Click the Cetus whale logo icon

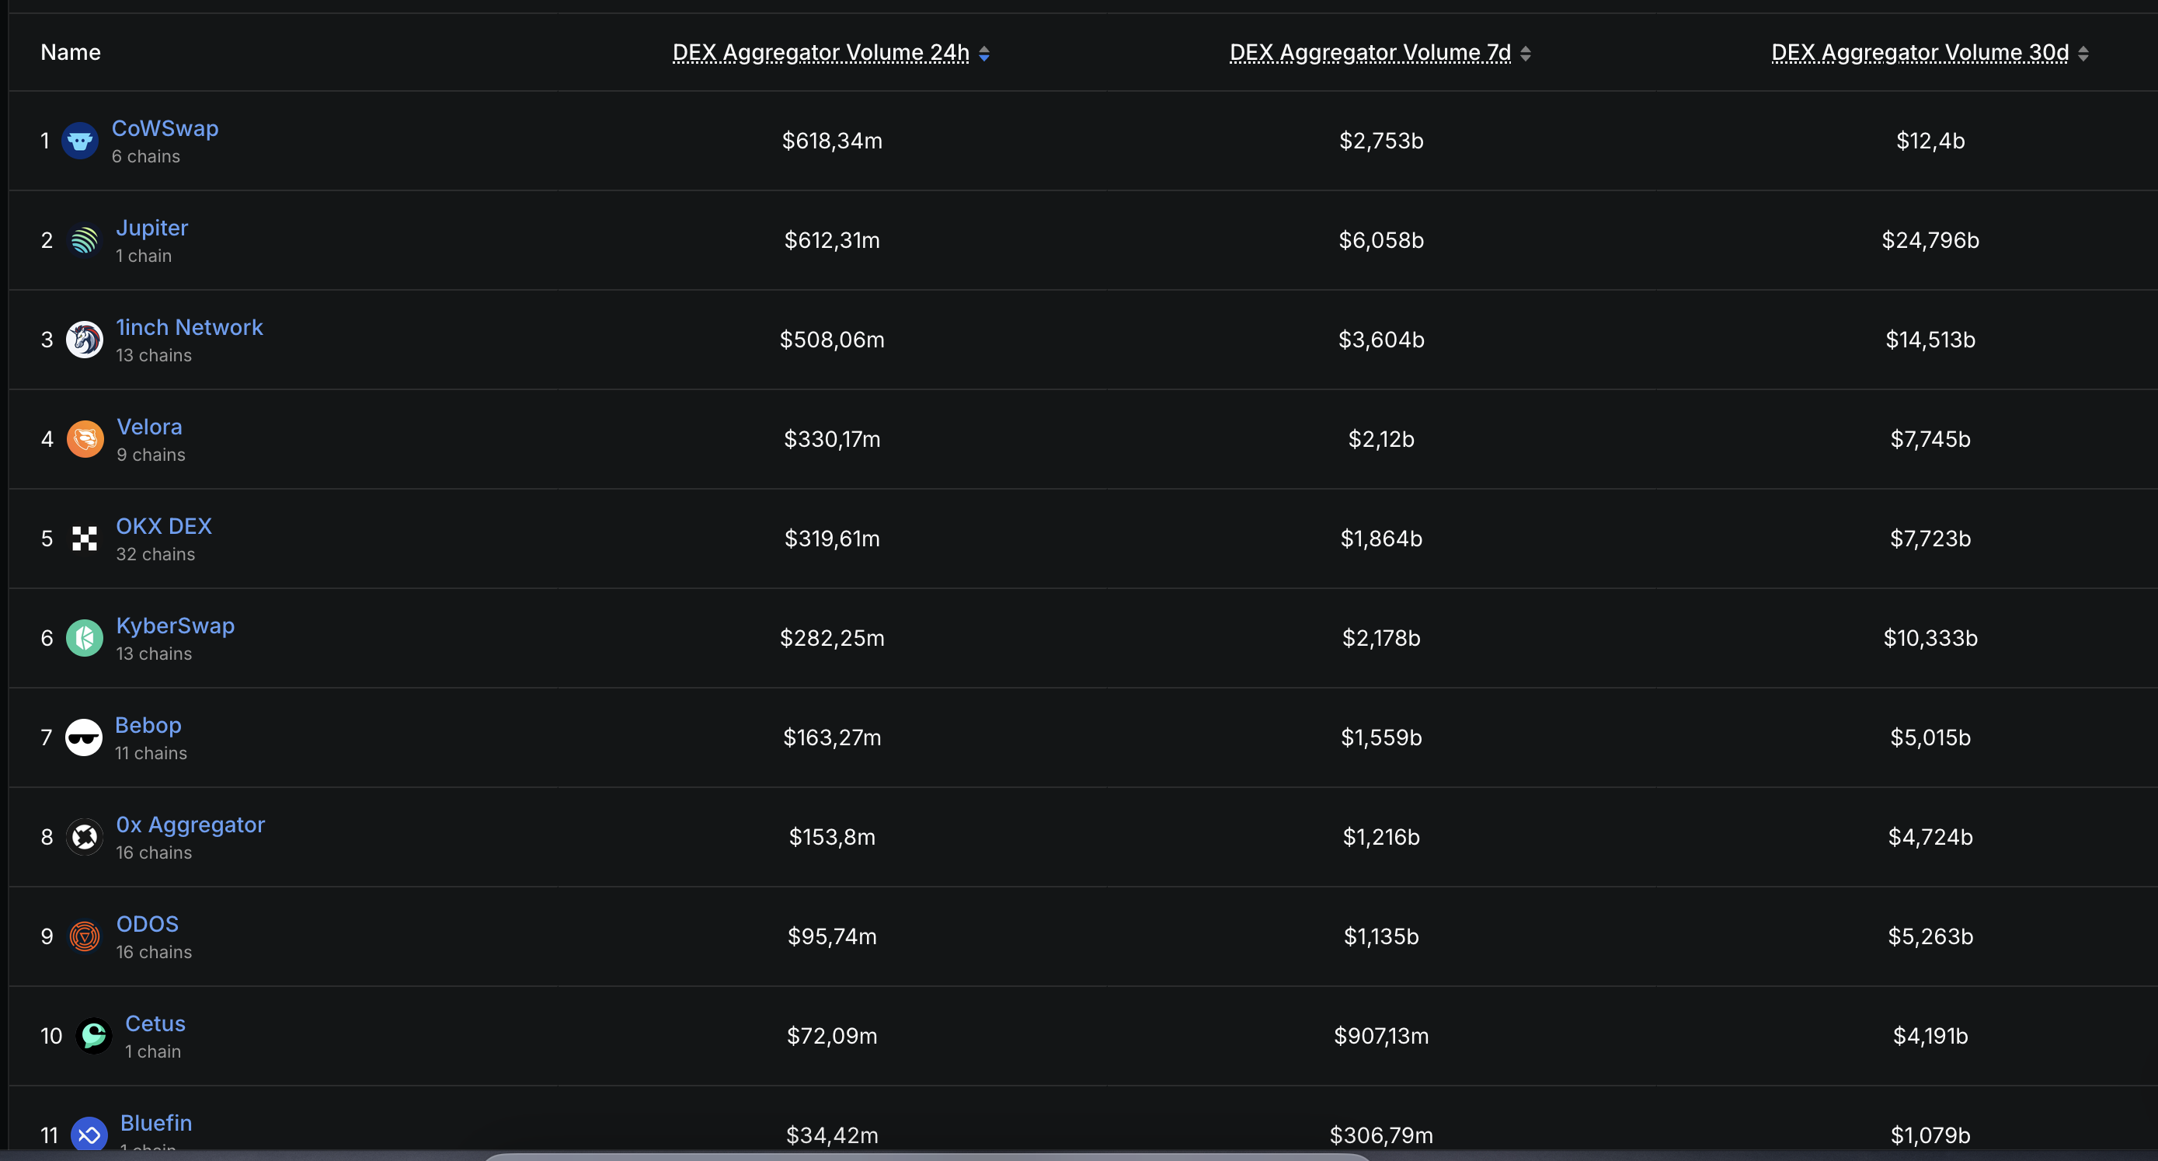(x=92, y=1035)
